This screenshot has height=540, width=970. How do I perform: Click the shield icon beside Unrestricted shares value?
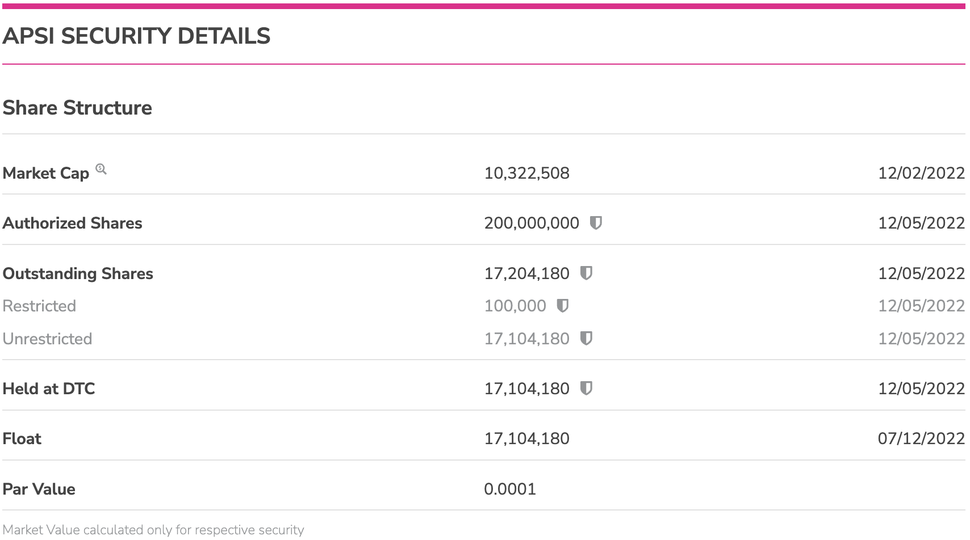(x=586, y=339)
